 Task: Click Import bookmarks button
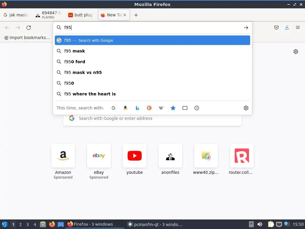tap(27, 38)
